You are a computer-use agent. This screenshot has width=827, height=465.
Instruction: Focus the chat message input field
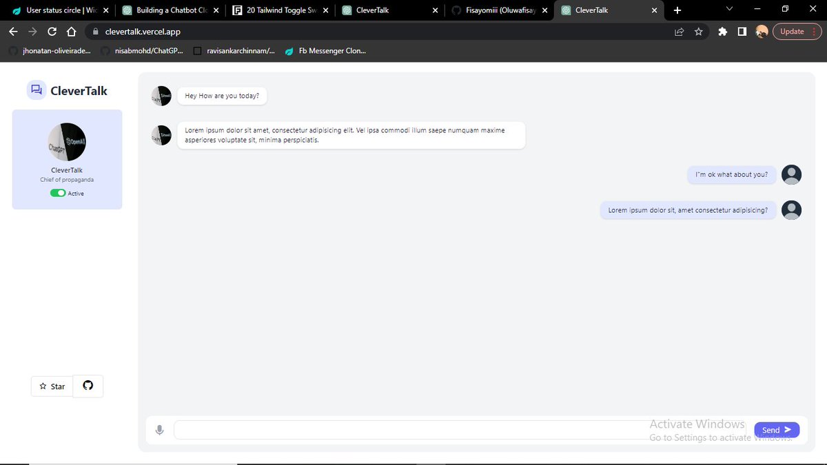coord(460,430)
